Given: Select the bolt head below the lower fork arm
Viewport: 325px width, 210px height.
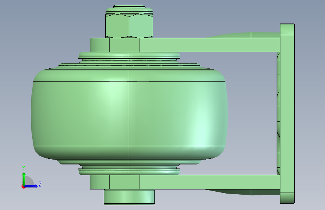Looking at the screenshot, I should [x=129, y=197].
